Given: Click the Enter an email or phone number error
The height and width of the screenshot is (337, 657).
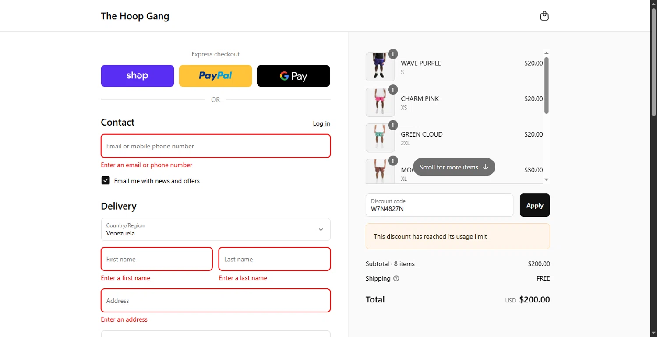Looking at the screenshot, I should point(147,165).
